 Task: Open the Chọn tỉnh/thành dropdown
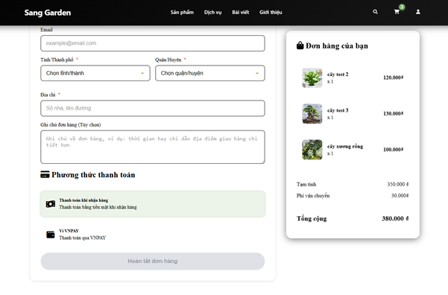95,73
